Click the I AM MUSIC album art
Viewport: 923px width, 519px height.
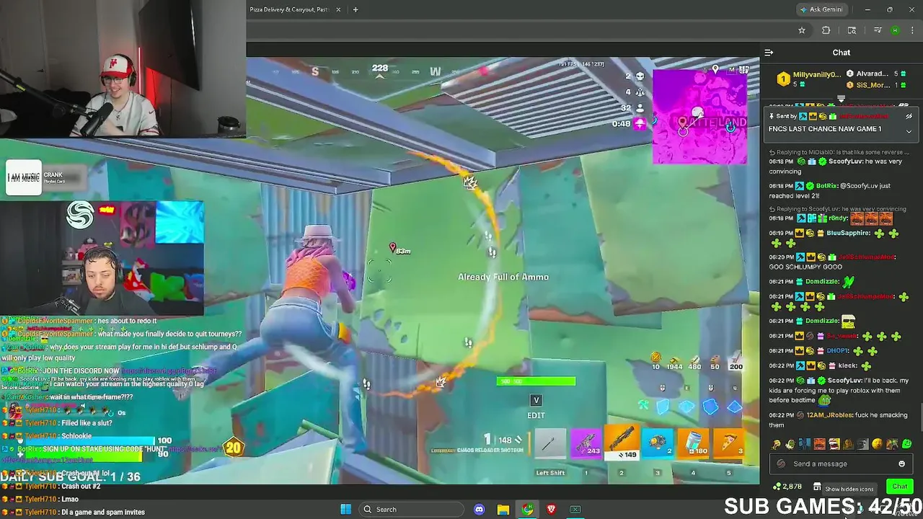point(23,177)
